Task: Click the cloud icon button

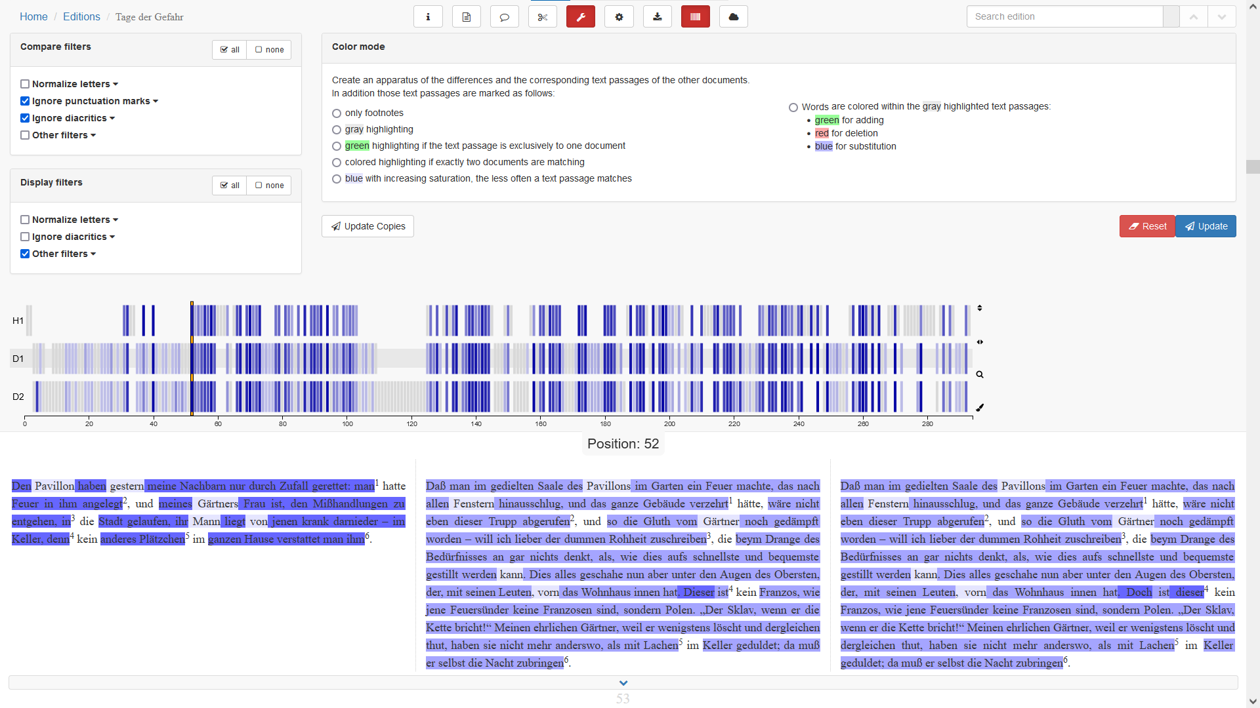Action: [733, 17]
